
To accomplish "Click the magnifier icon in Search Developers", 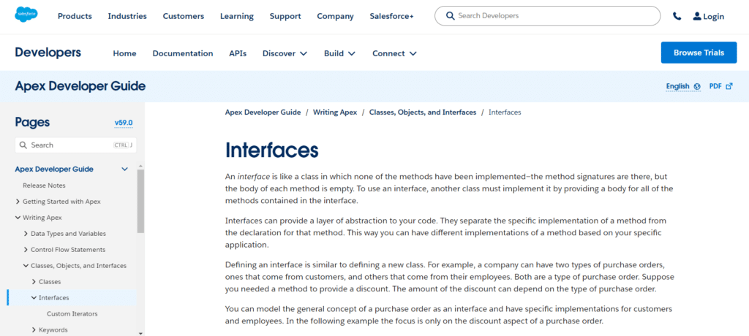I will 450,15.
